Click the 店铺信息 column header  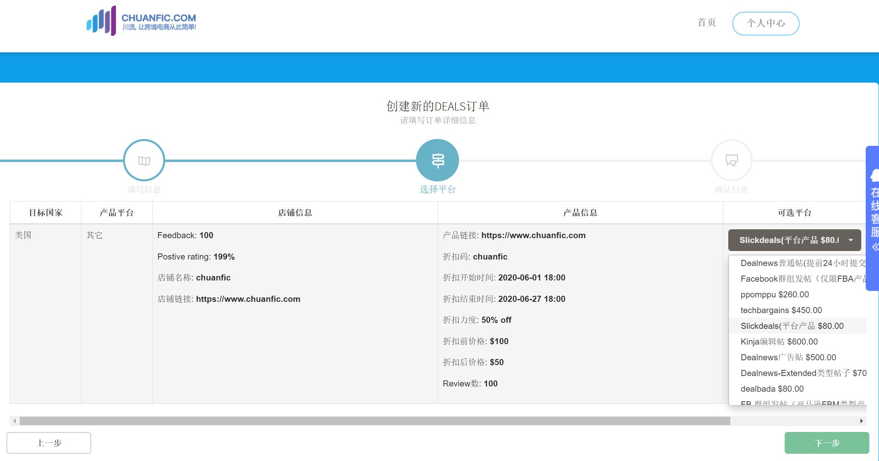point(295,213)
